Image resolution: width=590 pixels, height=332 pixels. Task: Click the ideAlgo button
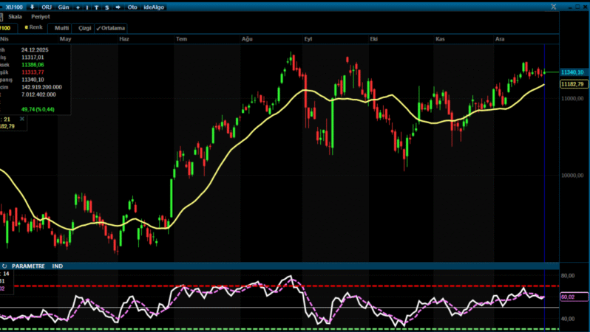coord(153,7)
